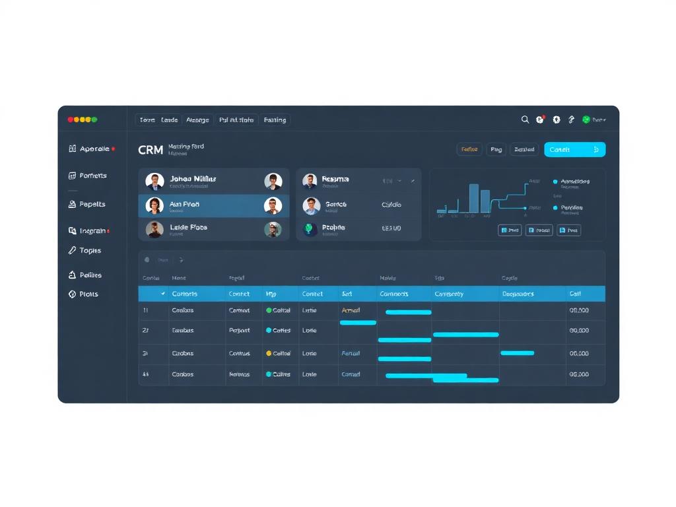Toggle the checkmark in table header row
Viewport: 676px width, 507px height.
click(x=163, y=294)
